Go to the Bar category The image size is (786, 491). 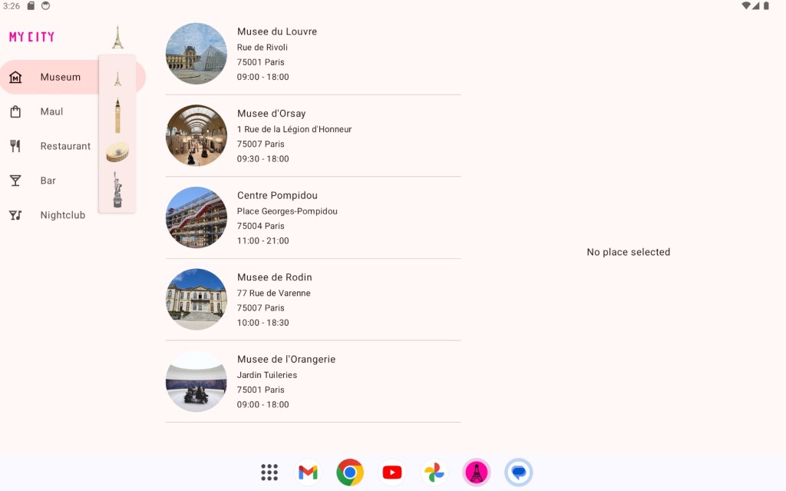tap(48, 181)
